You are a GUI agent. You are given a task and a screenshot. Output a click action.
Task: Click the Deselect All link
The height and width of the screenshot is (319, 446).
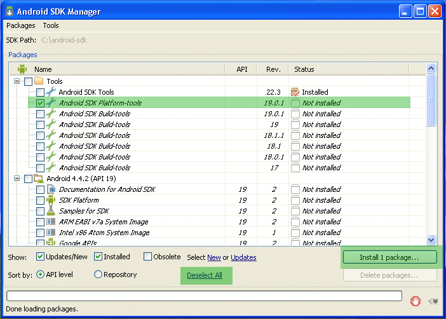click(x=205, y=275)
